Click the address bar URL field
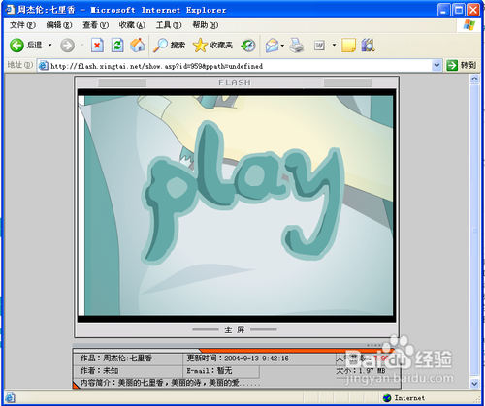 pyautogui.click(x=240, y=66)
